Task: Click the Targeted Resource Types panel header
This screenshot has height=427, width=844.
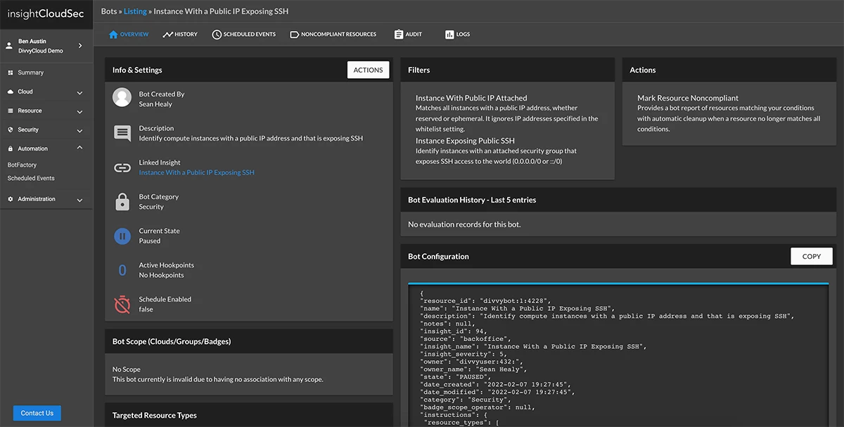Action: click(249, 414)
